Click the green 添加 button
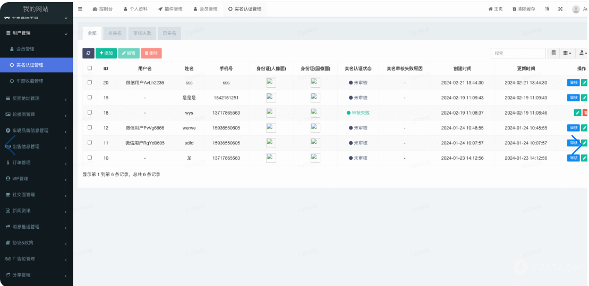The image size is (589, 286). pyautogui.click(x=106, y=53)
